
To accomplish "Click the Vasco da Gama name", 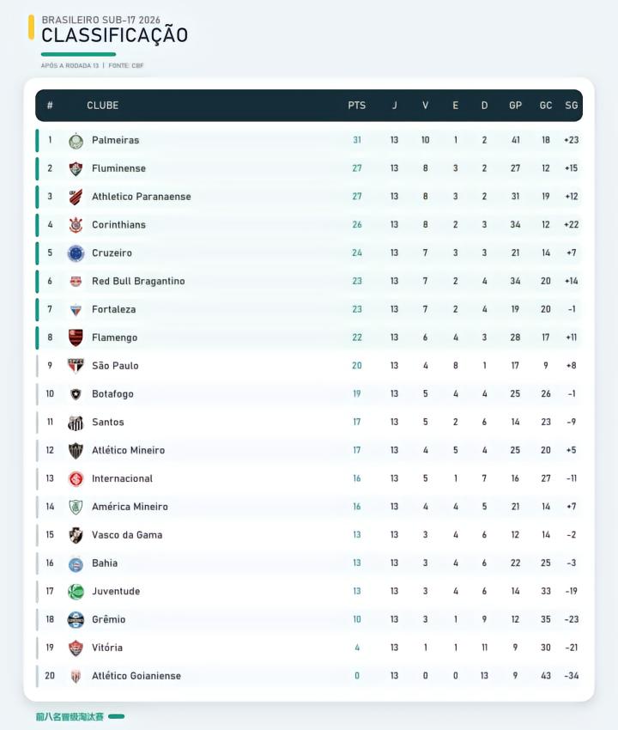I will (x=127, y=535).
